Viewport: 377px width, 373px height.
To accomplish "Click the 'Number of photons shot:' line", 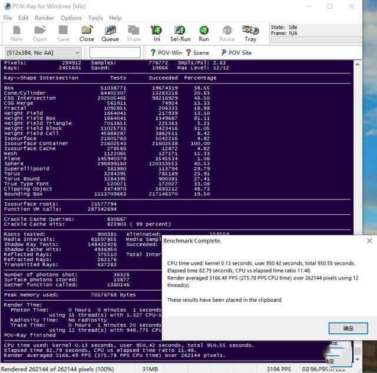I will click(x=67, y=275).
